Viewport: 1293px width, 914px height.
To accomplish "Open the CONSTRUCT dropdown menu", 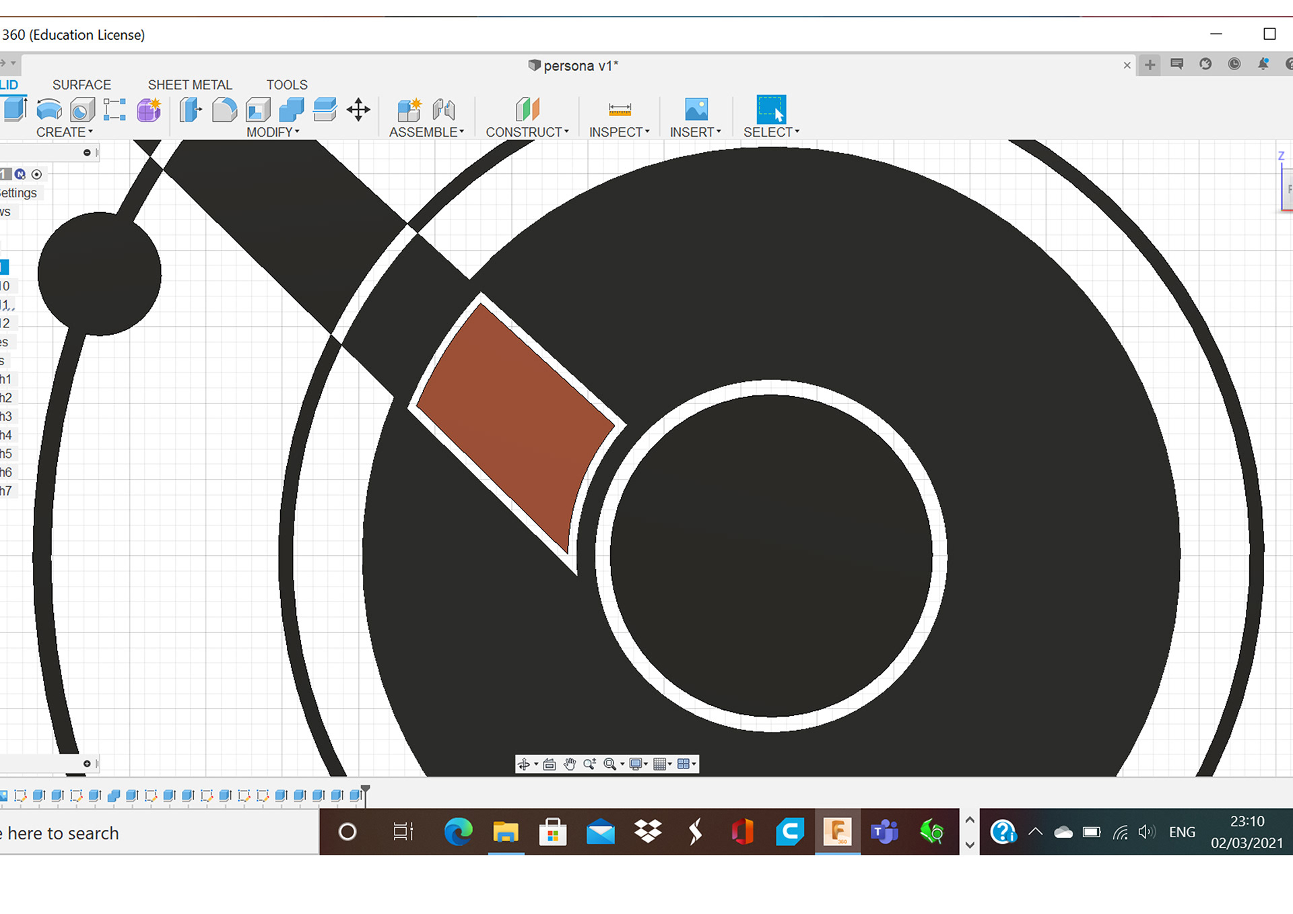I will [527, 132].
